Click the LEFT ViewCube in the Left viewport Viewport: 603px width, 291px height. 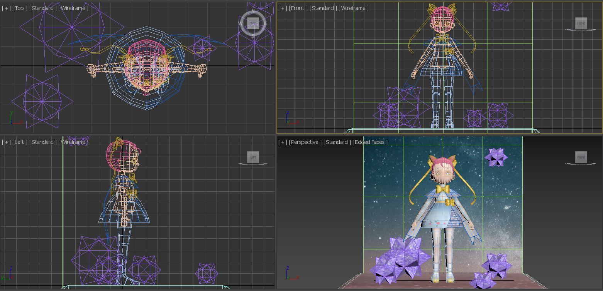[253, 157]
